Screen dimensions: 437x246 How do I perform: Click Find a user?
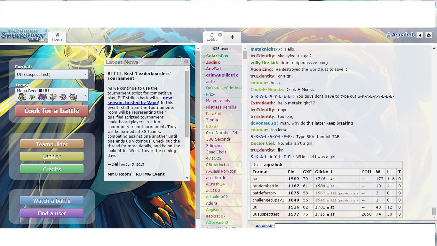click(52, 213)
